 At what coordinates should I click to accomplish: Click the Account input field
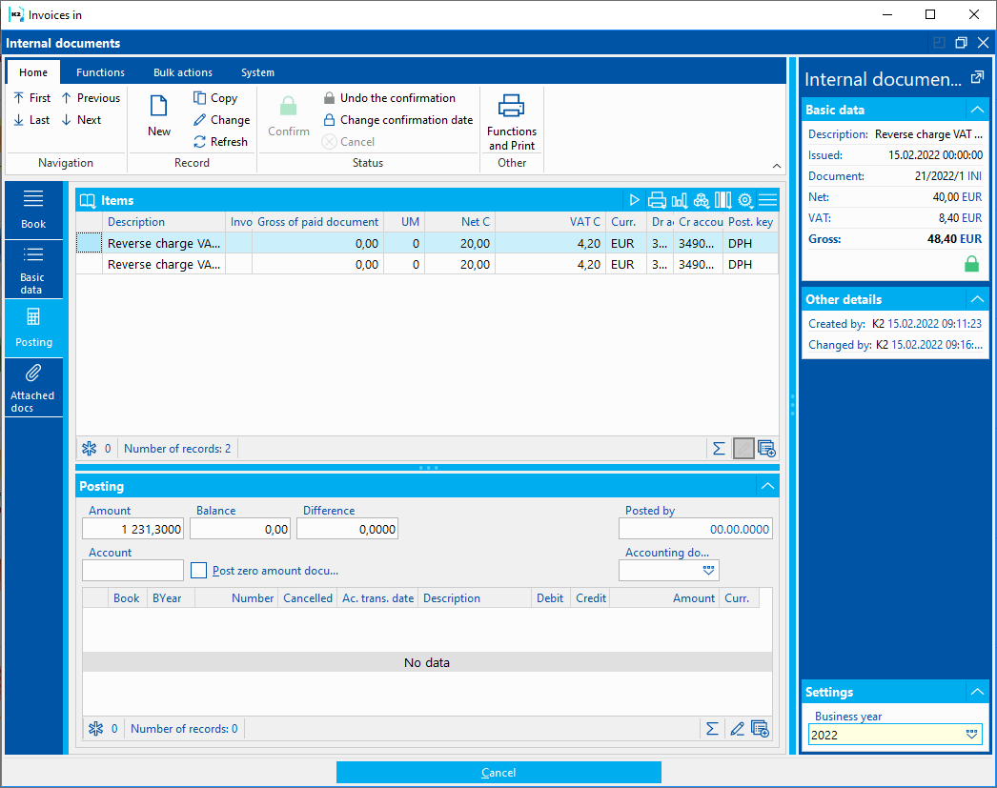tap(132, 571)
